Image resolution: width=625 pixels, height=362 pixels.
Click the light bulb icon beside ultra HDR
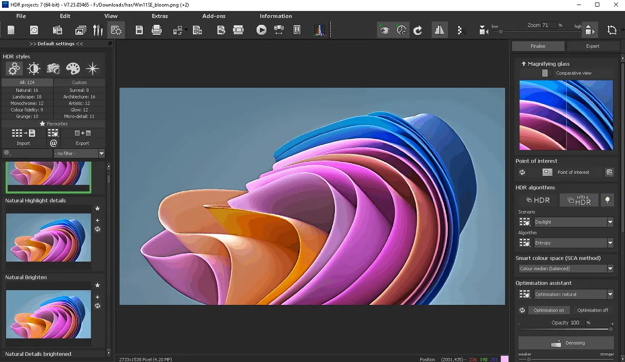pos(607,200)
